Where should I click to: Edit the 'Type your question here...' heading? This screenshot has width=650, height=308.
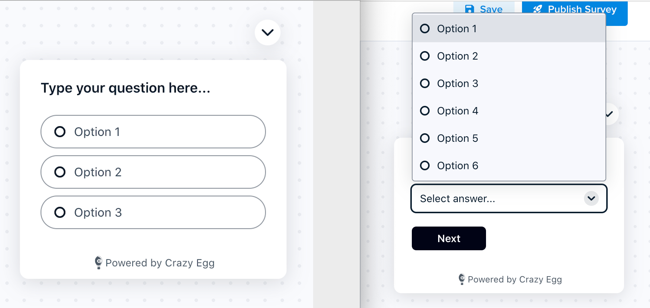[x=125, y=88]
